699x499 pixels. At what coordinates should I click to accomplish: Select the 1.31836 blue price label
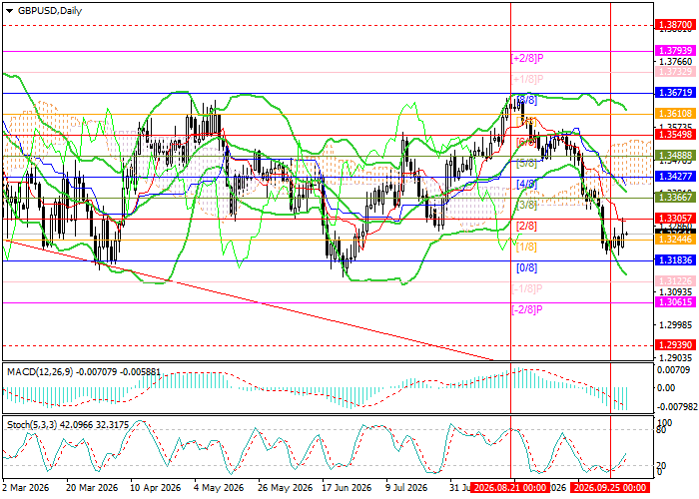675,260
